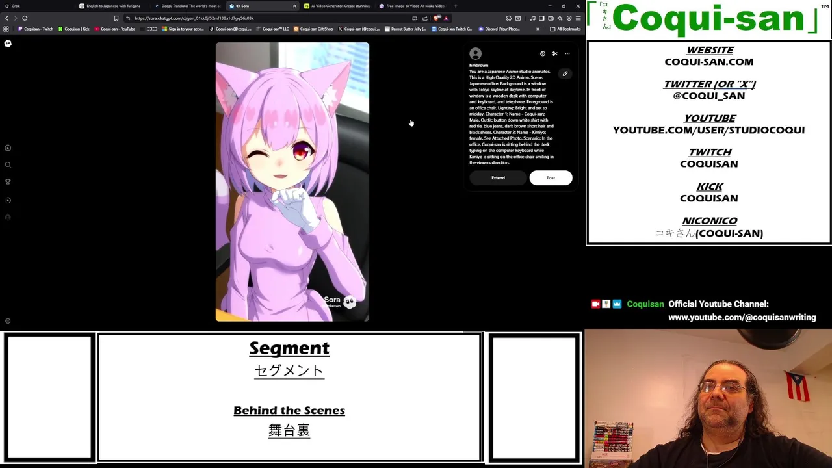
Task: Click the hmbrown username
Action: point(478,65)
